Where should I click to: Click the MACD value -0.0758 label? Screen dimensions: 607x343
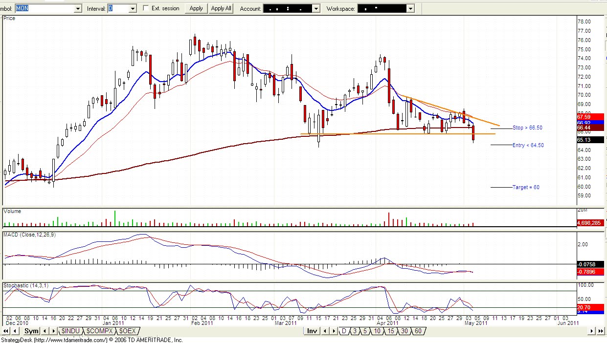(591, 264)
